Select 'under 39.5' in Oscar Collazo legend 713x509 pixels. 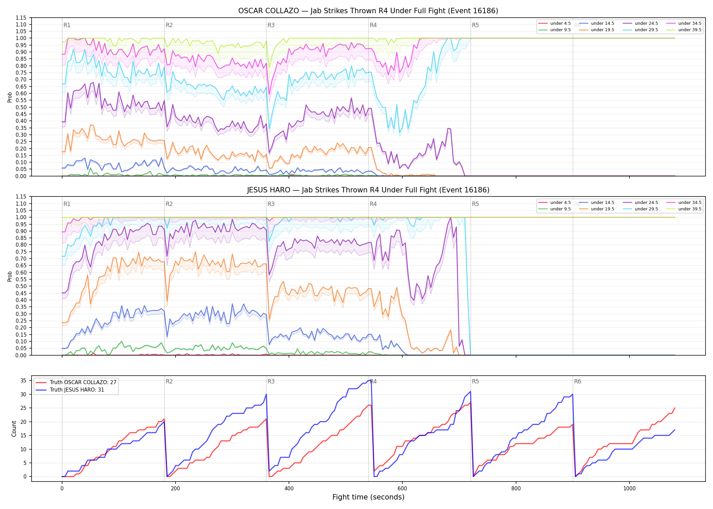tap(684, 30)
